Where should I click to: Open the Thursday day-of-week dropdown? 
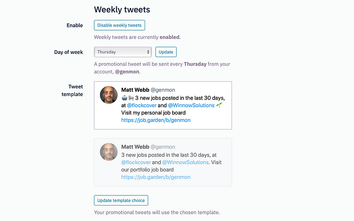point(123,52)
